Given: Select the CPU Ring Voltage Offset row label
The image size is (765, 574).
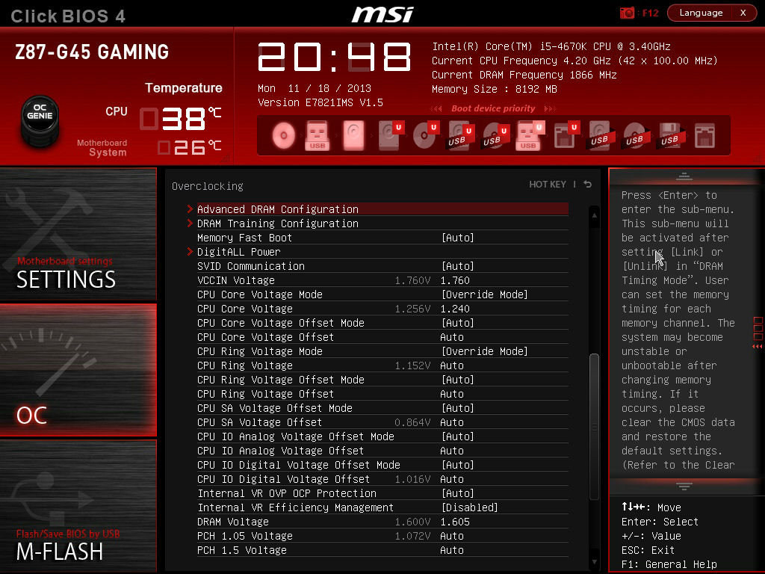Looking at the screenshot, I should 265,394.
